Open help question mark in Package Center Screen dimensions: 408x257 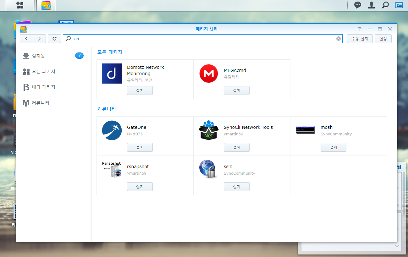click(360, 29)
